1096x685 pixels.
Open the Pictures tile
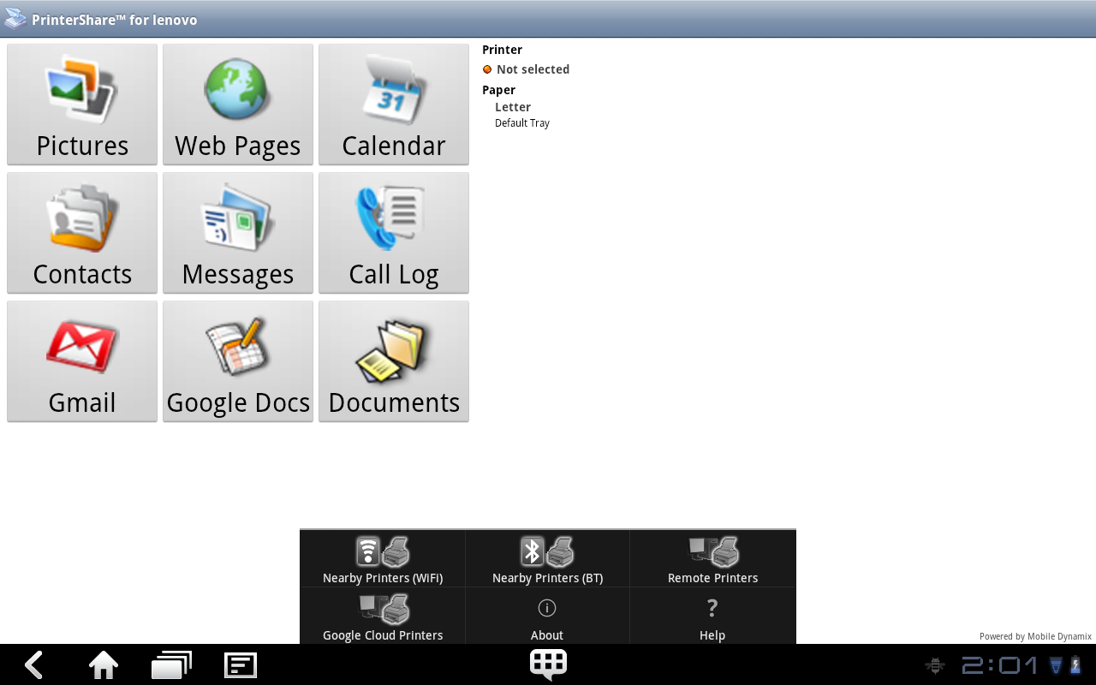(x=82, y=104)
